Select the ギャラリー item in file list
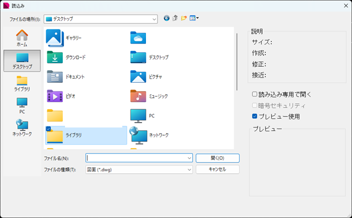This screenshot has width=352, height=218. [64, 38]
